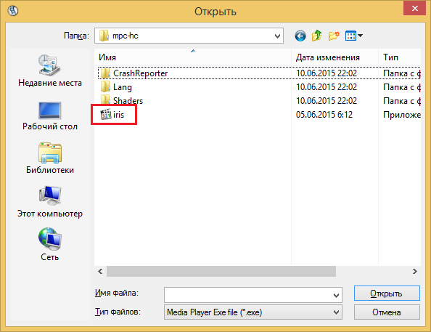431x332 pixels.
Task: Sort by Дата изменения column header
Action: pos(334,57)
